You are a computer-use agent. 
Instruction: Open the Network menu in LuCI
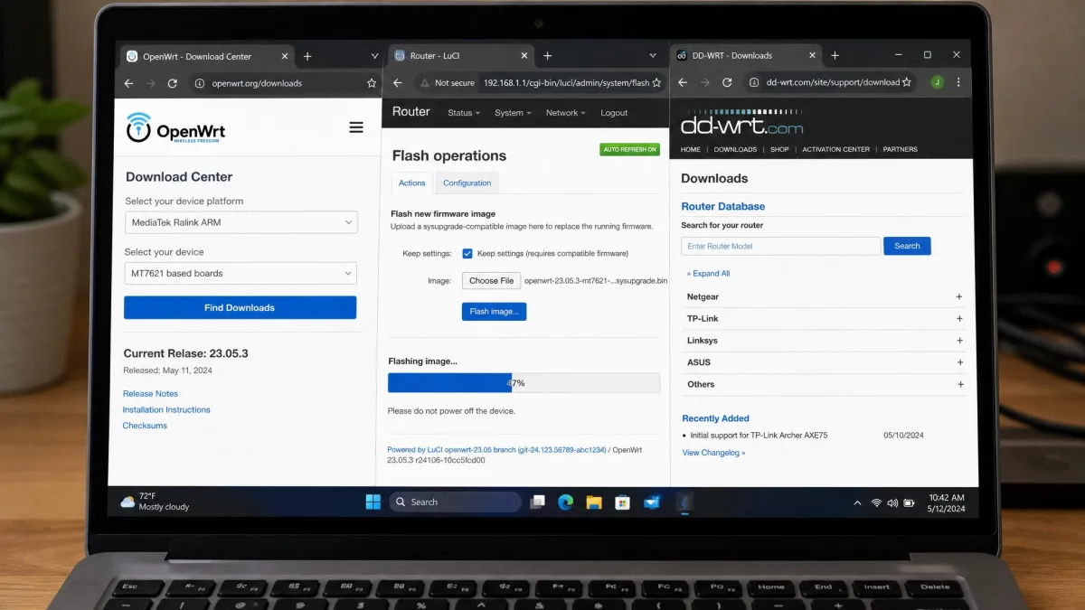tap(565, 113)
